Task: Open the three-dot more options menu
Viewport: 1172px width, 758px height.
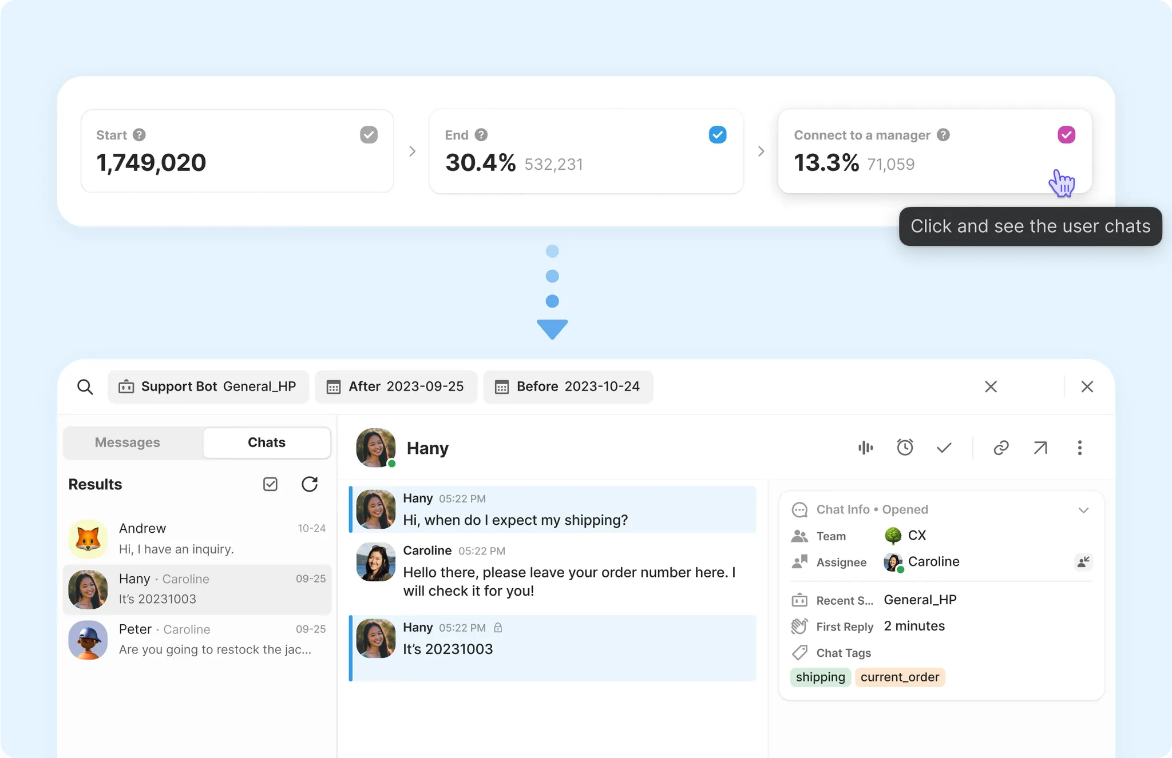Action: click(1080, 448)
